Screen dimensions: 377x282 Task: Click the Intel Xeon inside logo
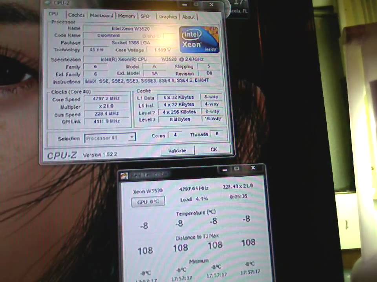tap(199, 40)
